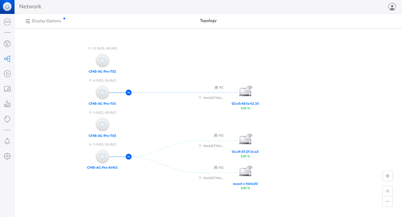Image resolution: width=402 pixels, height=217 pixels.
Task: Click 100 % signal under 0a:a9:d5:2f:1e:a3
Action: click(x=245, y=156)
